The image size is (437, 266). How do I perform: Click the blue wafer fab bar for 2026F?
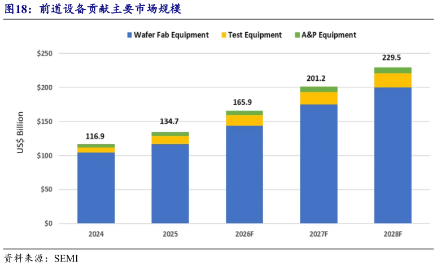pos(244,175)
